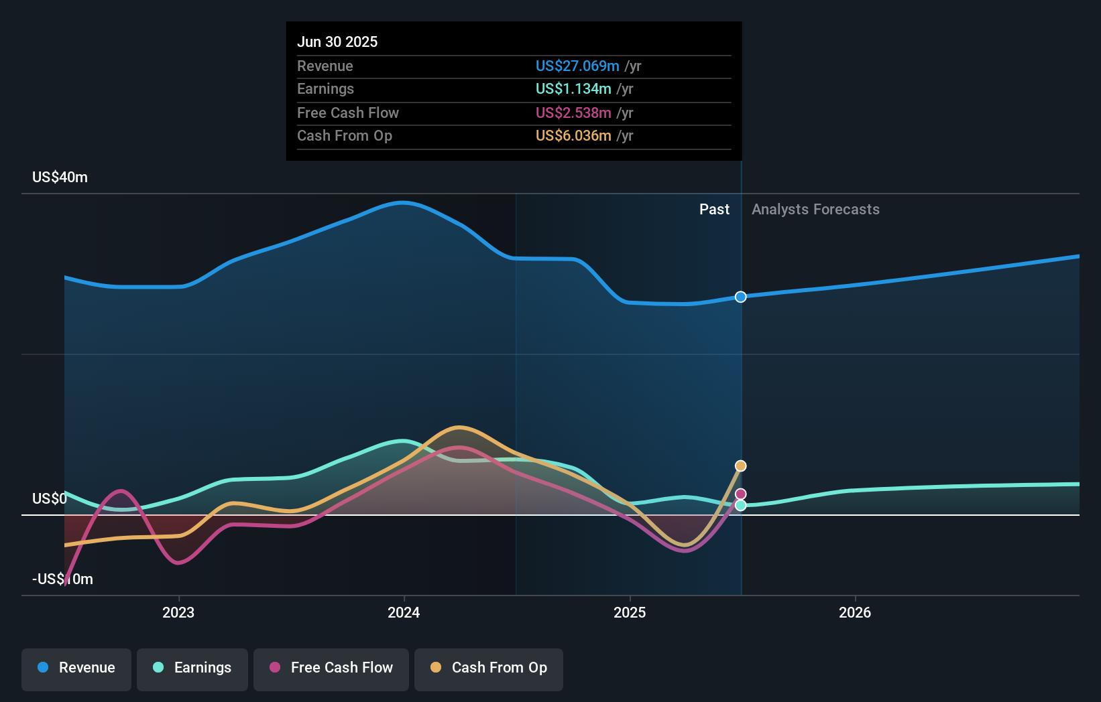Image resolution: width=1101 pixels, height=702 pixels.
Task: Toggle the Revenue series color dot
Action: click(43, 668)
